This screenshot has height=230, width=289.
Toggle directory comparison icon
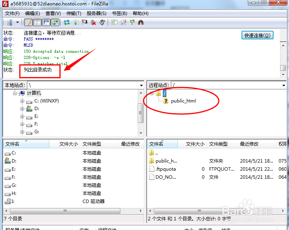click(123, 23)
